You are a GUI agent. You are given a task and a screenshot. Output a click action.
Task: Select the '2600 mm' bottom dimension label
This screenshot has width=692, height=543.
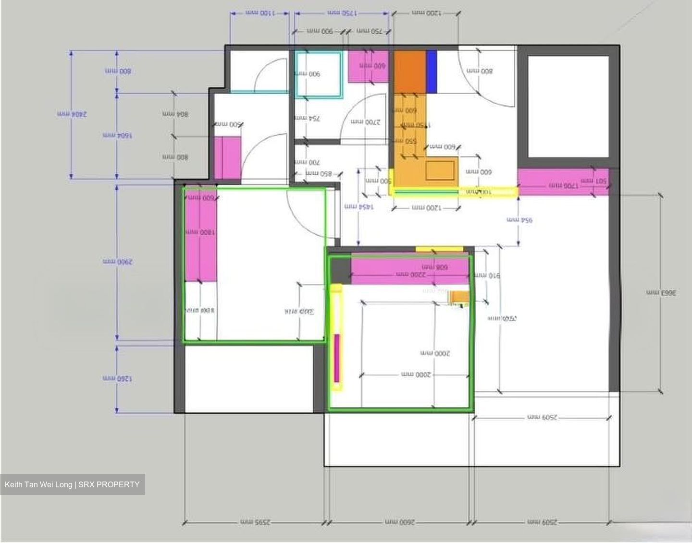point(399,522)
